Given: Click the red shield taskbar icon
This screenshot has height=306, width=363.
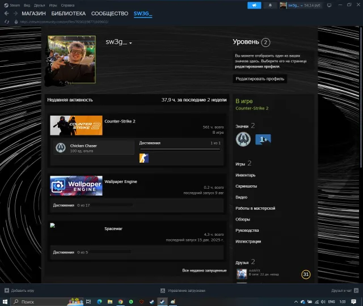Looking at the screenshot, I should pyautogui.click(x=141, y=301).
